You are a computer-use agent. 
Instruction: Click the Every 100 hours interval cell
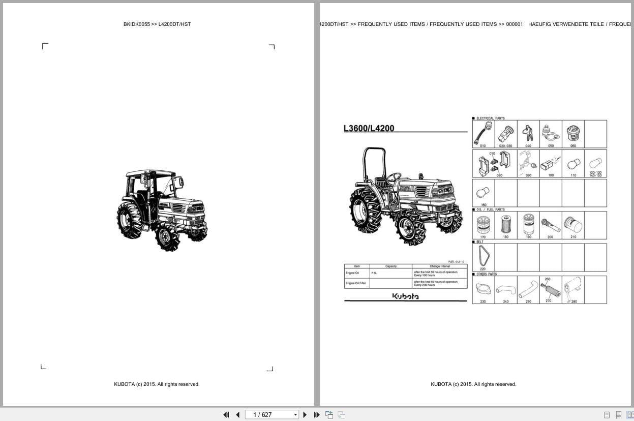tap(439, 274)
